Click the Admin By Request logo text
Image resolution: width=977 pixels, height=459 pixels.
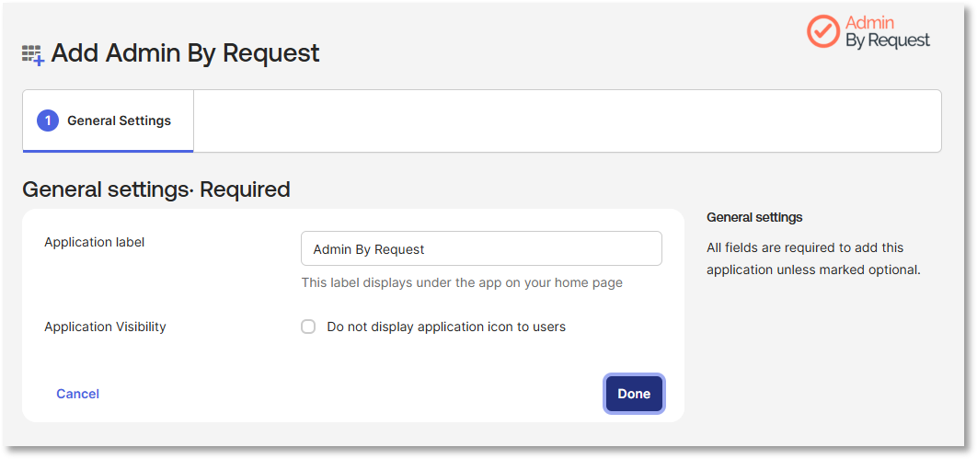pyautogui.click(x=887, y=32)
